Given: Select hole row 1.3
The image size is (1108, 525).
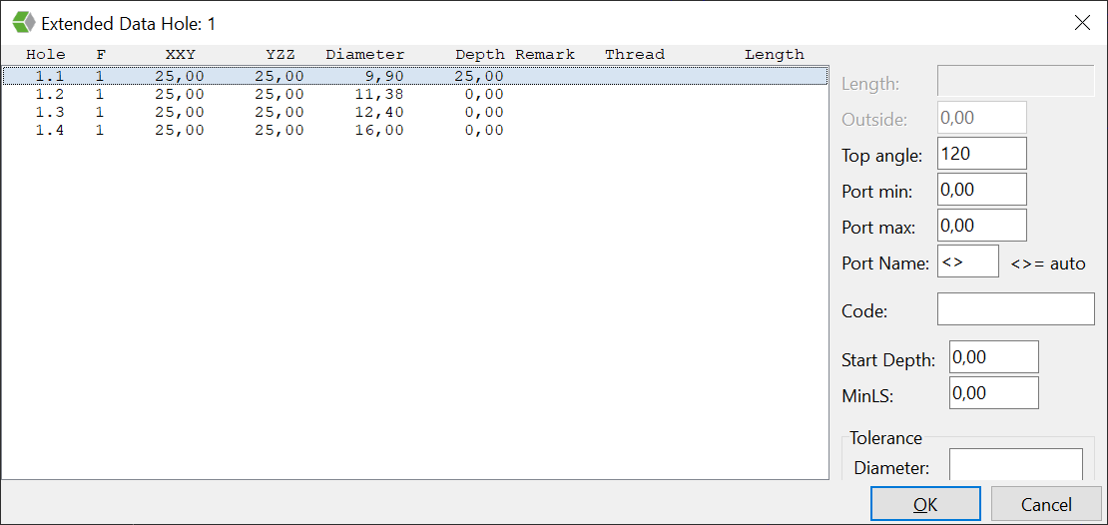Looking at the screenshot, I should (x=415, y=113).
